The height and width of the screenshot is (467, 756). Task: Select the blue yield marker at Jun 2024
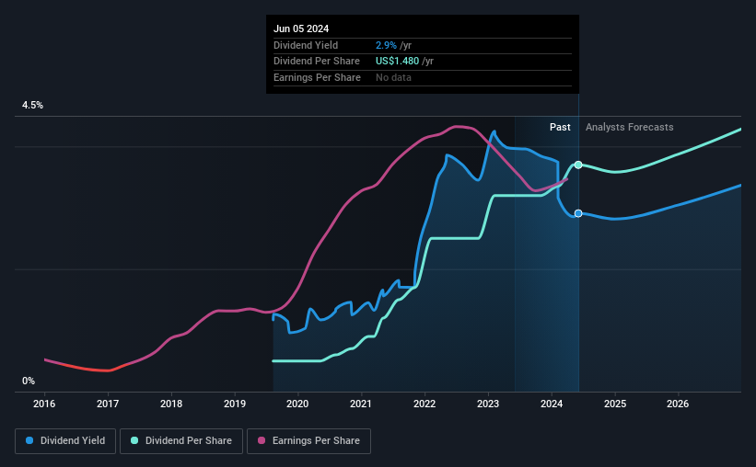click(x=578, y=213)
